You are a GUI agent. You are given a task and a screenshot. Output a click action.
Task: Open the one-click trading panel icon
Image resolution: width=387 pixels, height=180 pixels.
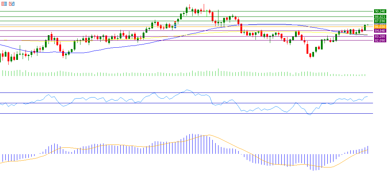click(x=4, y=4)
